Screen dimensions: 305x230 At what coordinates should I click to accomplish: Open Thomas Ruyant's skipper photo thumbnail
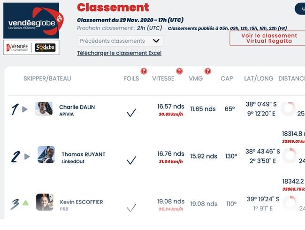46,154
